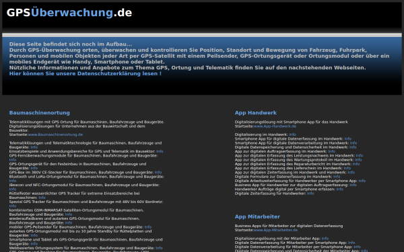Viewport: 404px width, 252px height.
Task: Open Info for Digitalisierungslösung mit der Mitarbeiter App
Action: [325, 239]
